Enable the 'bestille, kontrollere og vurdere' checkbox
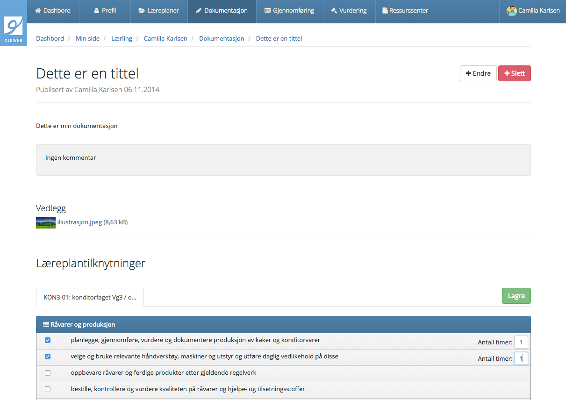This screenshot has height=400, width=566. tap(48, 389)
